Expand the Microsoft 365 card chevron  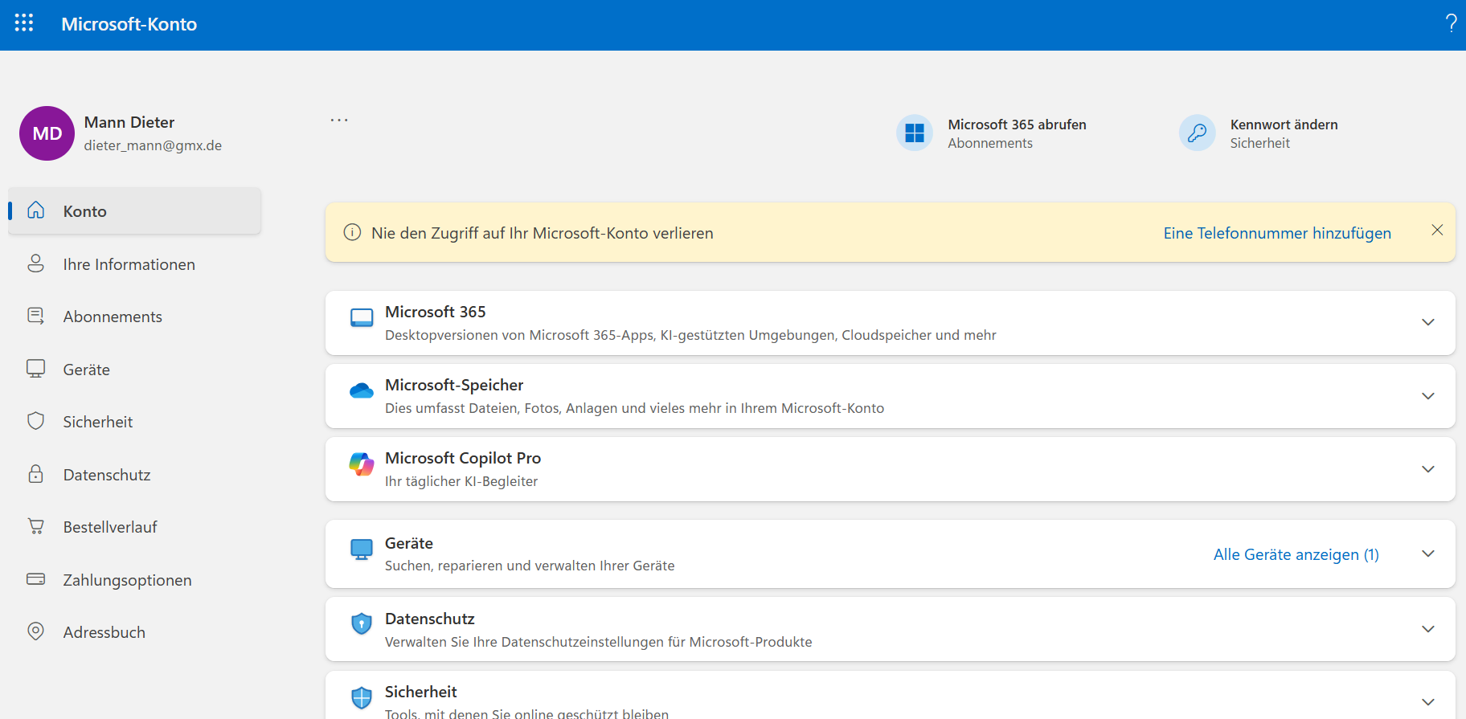(x=1428, y=322)
